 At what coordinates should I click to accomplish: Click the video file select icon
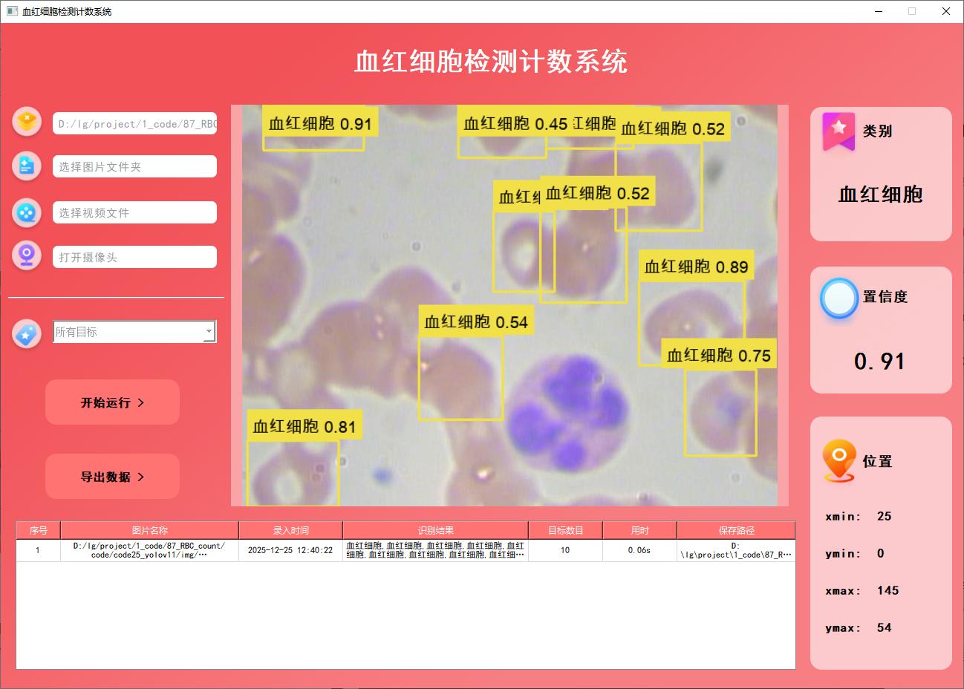point(27,212)
